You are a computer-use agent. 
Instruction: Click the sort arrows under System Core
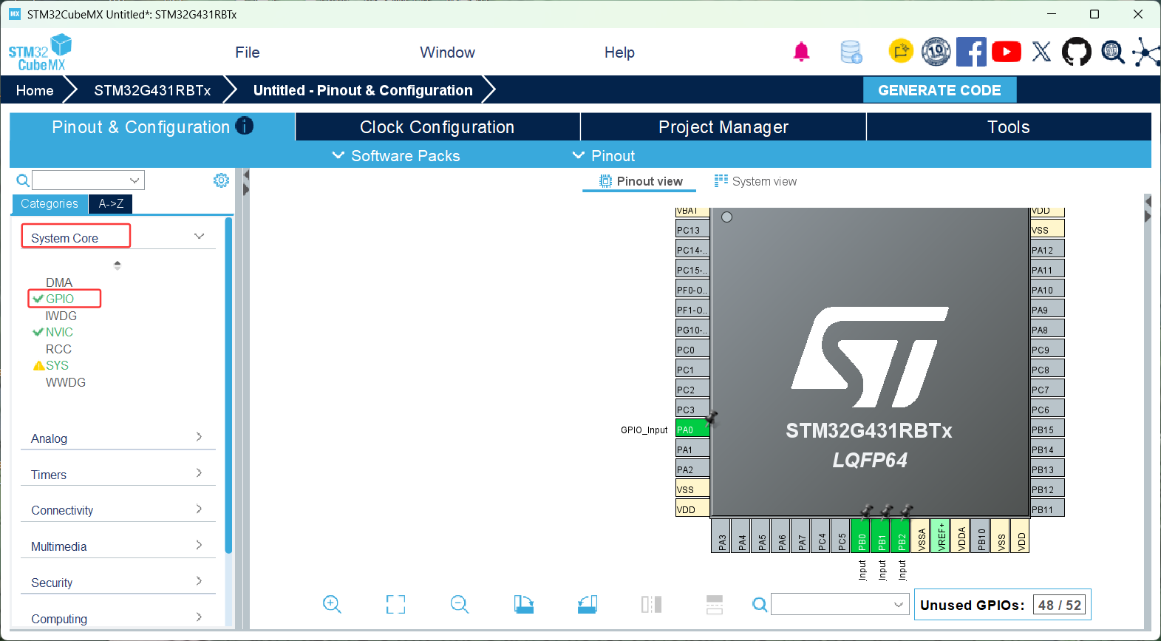coord(118,265)
